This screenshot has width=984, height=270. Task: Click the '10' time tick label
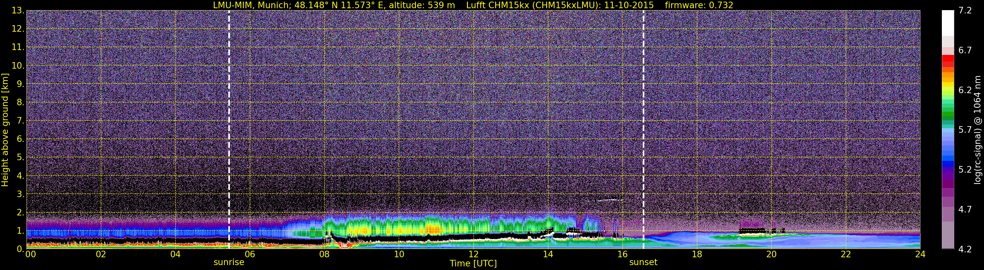[x=399, y=254]
